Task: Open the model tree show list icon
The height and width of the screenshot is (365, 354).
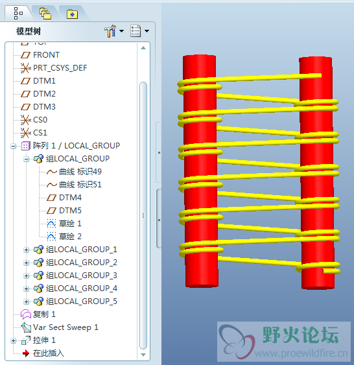Action: [136, 31]
